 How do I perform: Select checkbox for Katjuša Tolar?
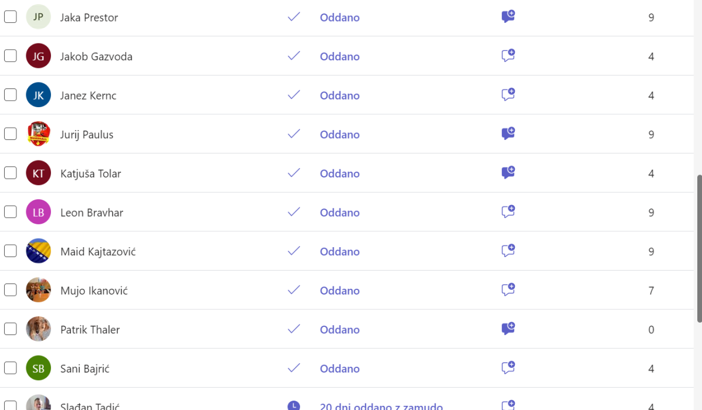click(x=11, y=173)
